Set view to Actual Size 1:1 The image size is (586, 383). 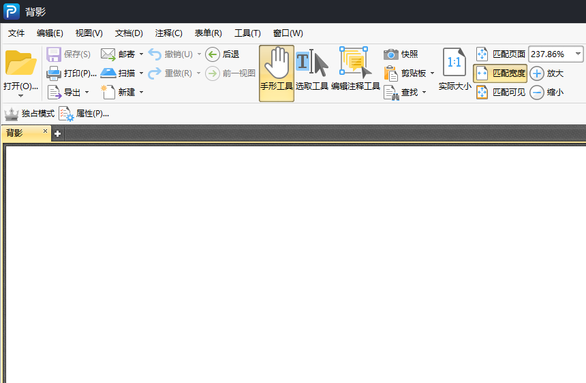click(454, 69)
